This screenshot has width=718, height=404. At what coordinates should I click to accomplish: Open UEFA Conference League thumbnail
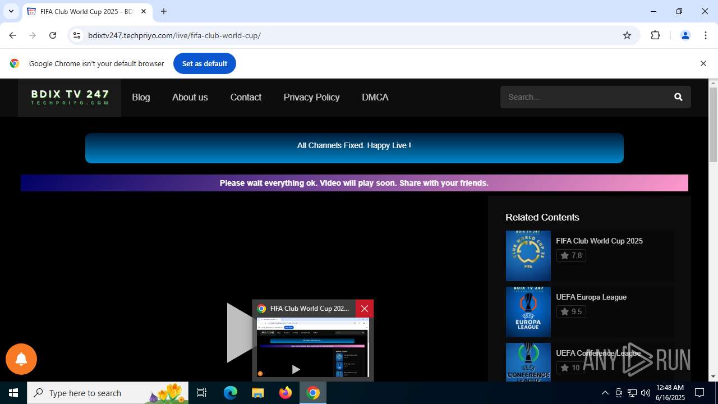pyautogui.click(x=528, y=362)
